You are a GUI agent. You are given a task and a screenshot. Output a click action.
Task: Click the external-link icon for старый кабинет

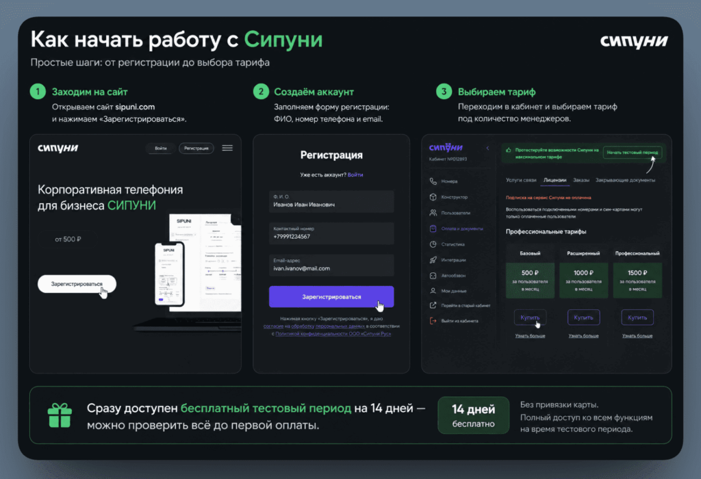pyautogui.click(x=433, y=306)
